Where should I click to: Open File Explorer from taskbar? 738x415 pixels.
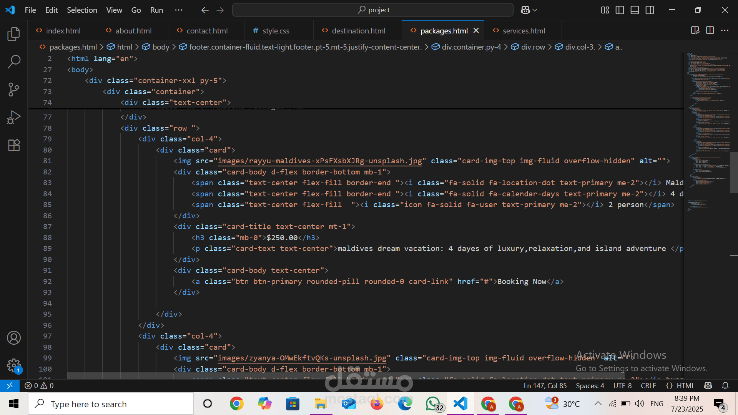(x=321, y=404)
